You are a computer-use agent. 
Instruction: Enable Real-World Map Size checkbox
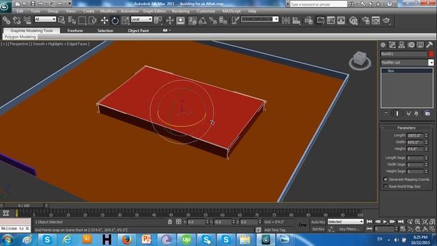point(385,187)
